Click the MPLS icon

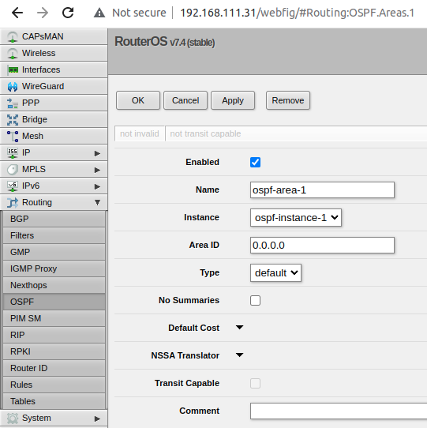pyautogui.click(x=13, y=170)
